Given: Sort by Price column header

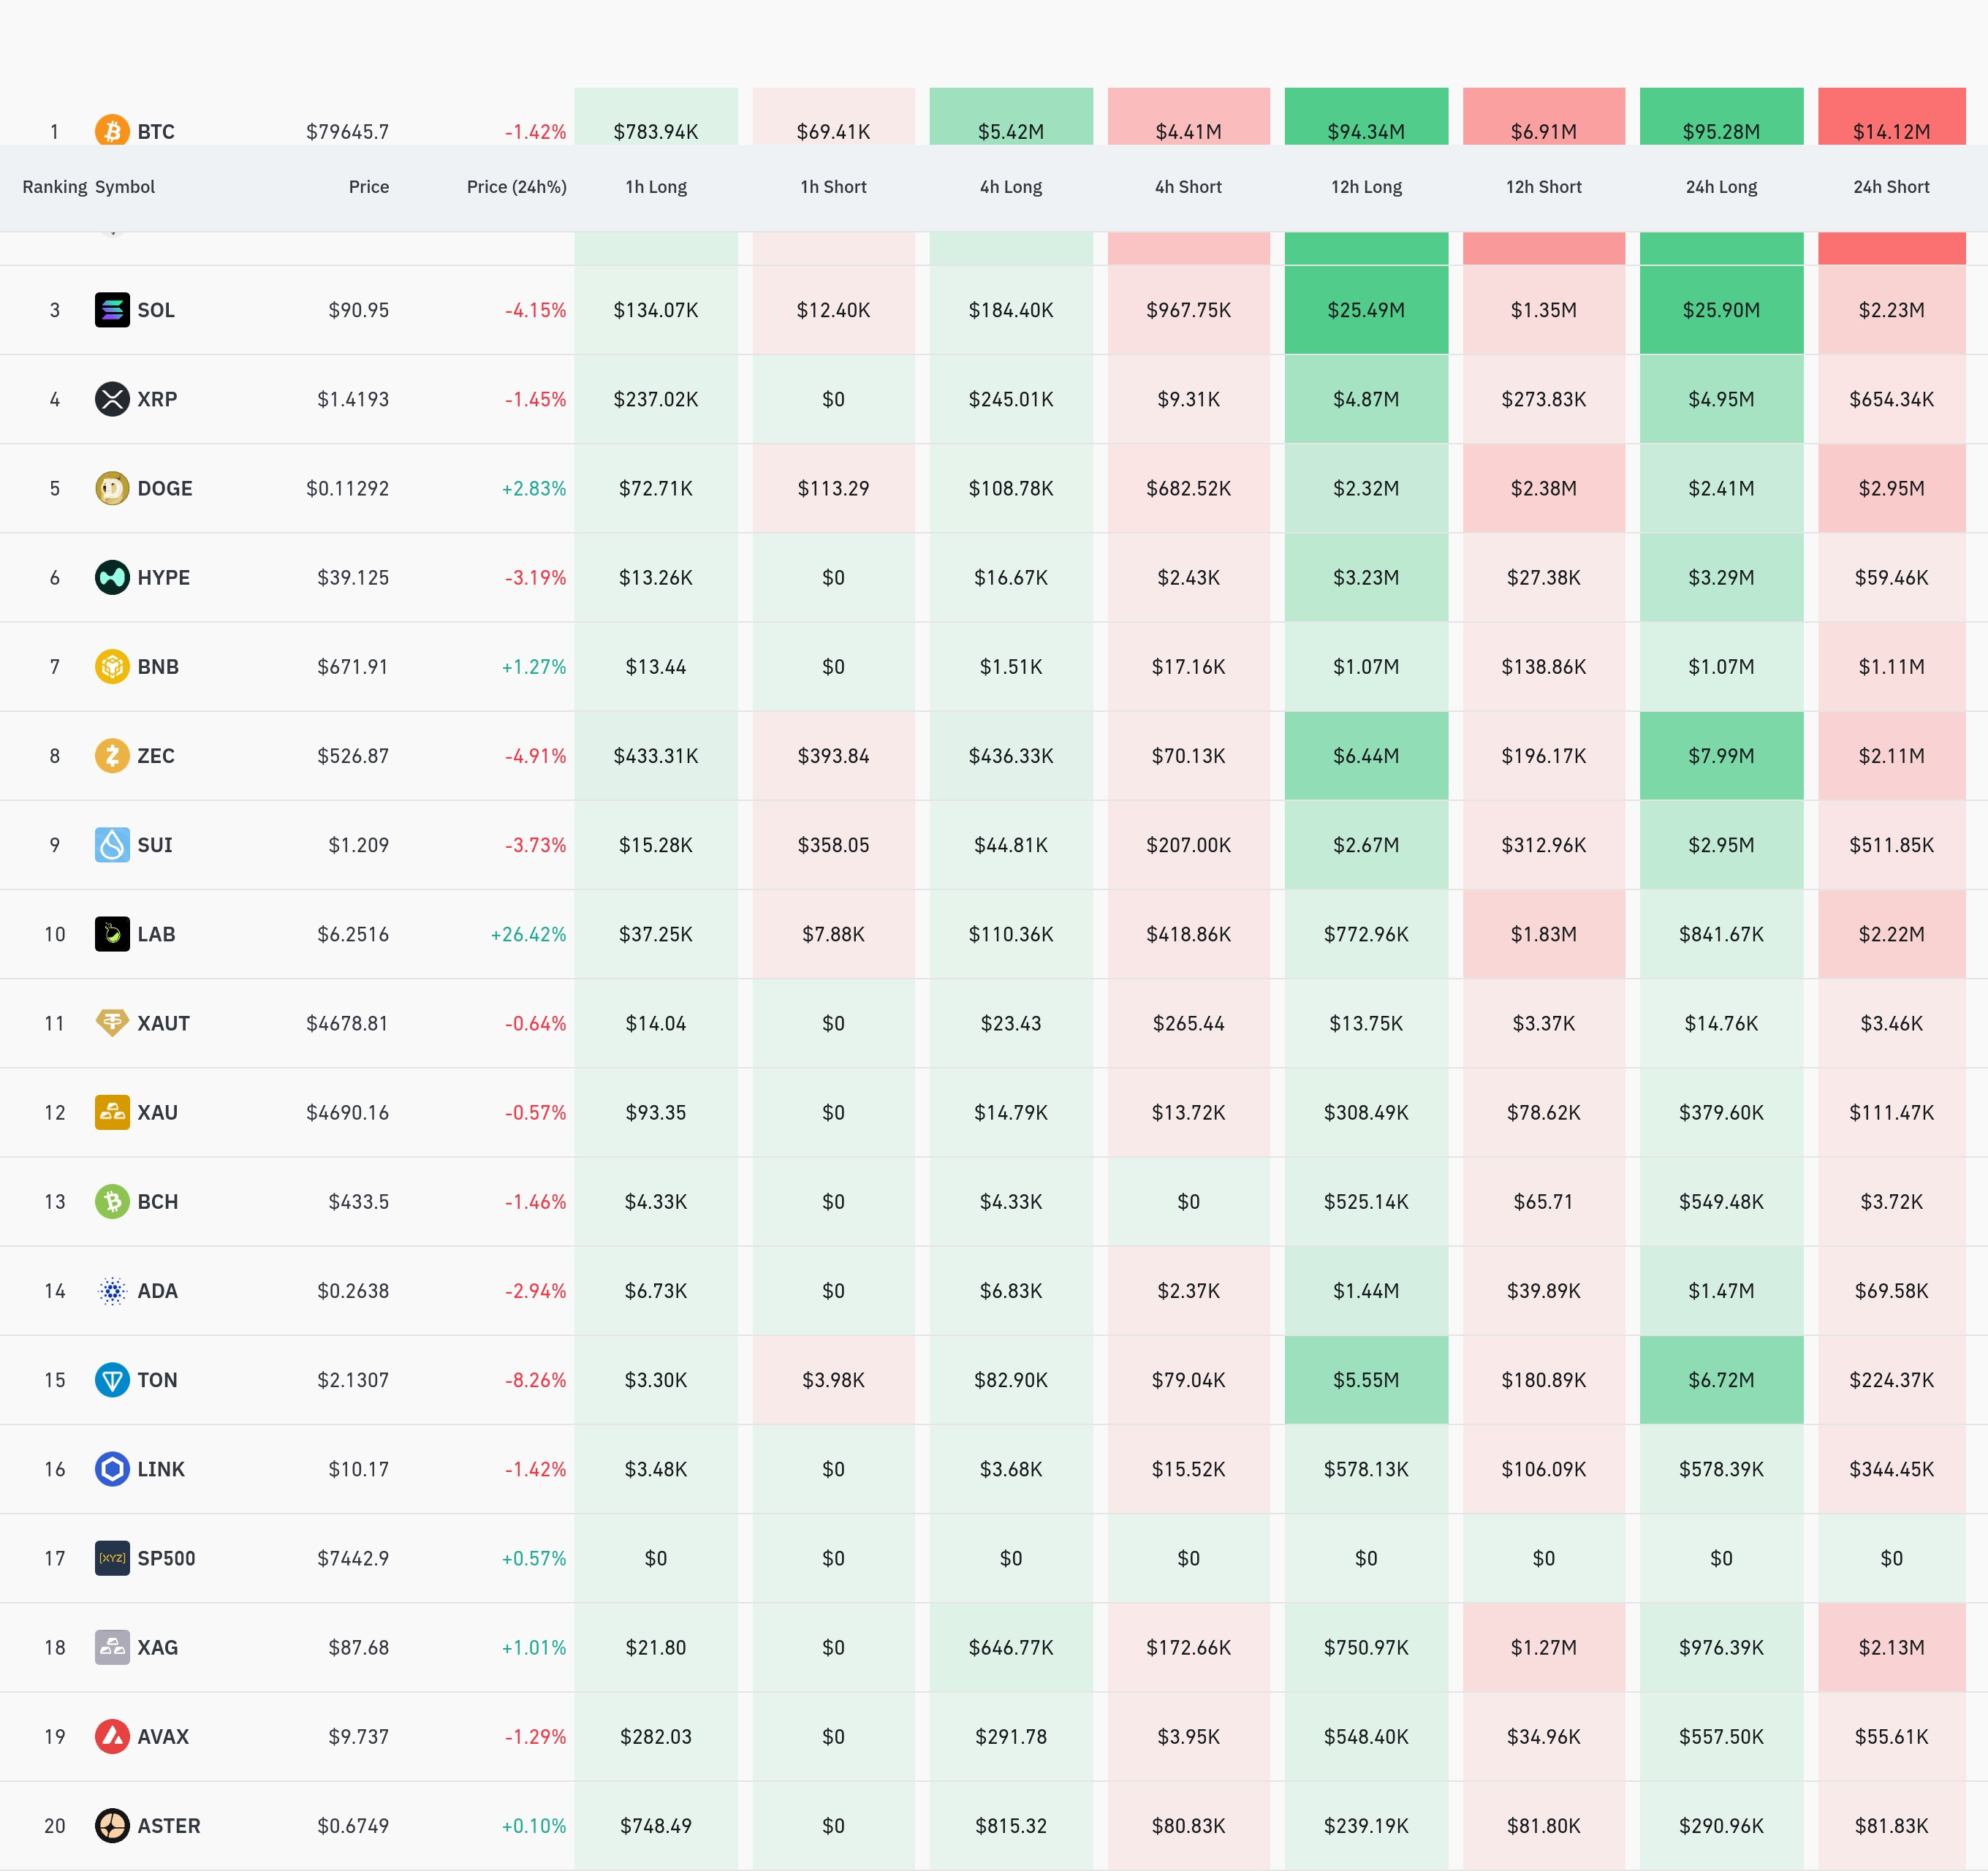Looking at the screenshot, I should 368,187.
